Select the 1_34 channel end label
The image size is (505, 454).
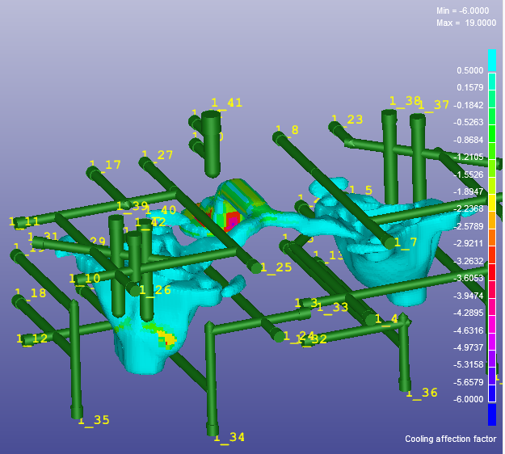pyautogui.click(x=229, y=437)
